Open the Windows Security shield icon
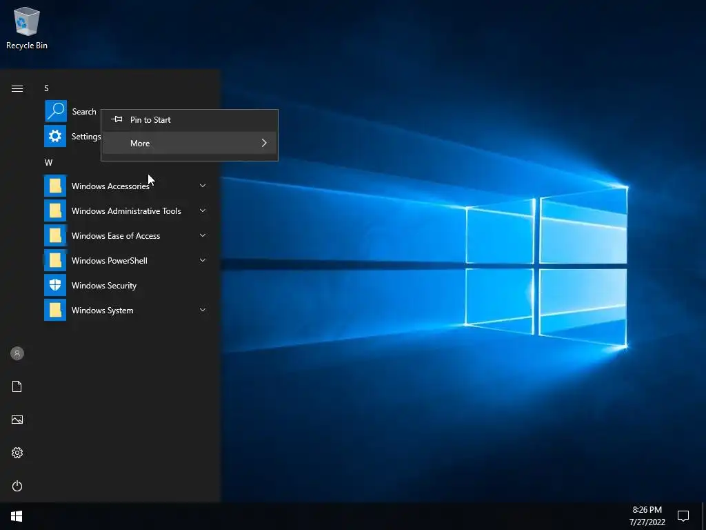The height and width of the screenshot is (530, 706). tap(55, 285)
